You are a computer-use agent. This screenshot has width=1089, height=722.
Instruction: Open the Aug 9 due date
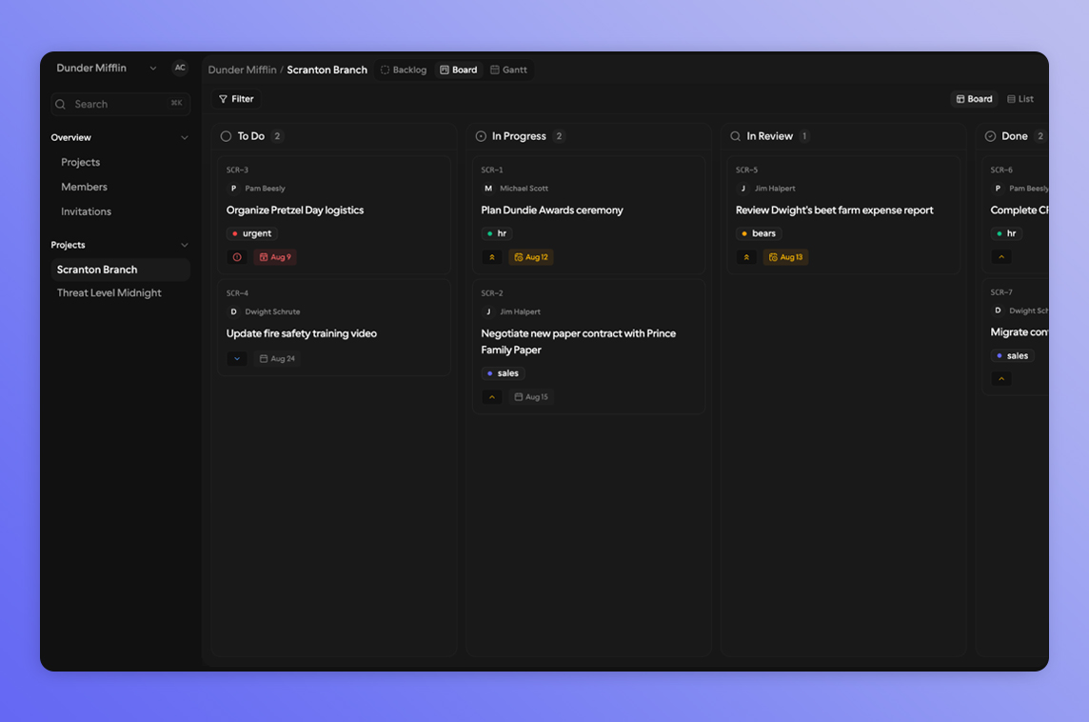[x=275, y=257]
